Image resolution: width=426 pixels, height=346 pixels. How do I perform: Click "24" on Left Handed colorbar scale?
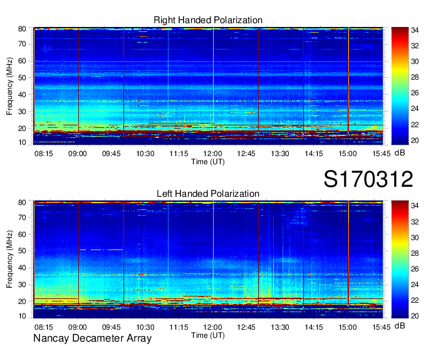click(x=415, y=285)
